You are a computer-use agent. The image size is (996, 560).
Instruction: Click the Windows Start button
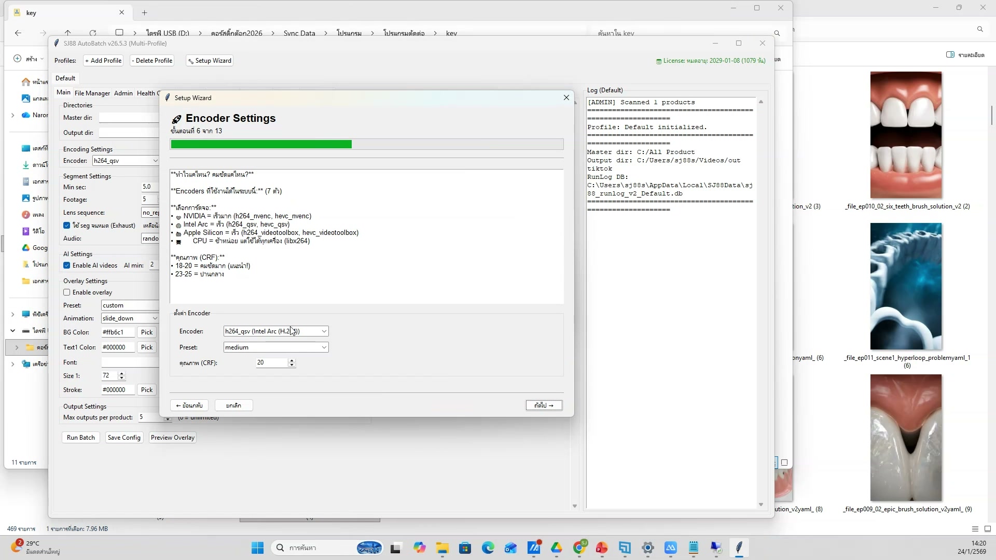click(257, 548)
